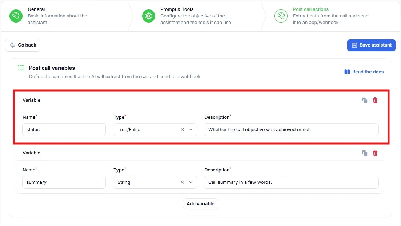Viewport: 401px width, 226px height.
Task: Select the summary Description text field
Action: point(291,182)
